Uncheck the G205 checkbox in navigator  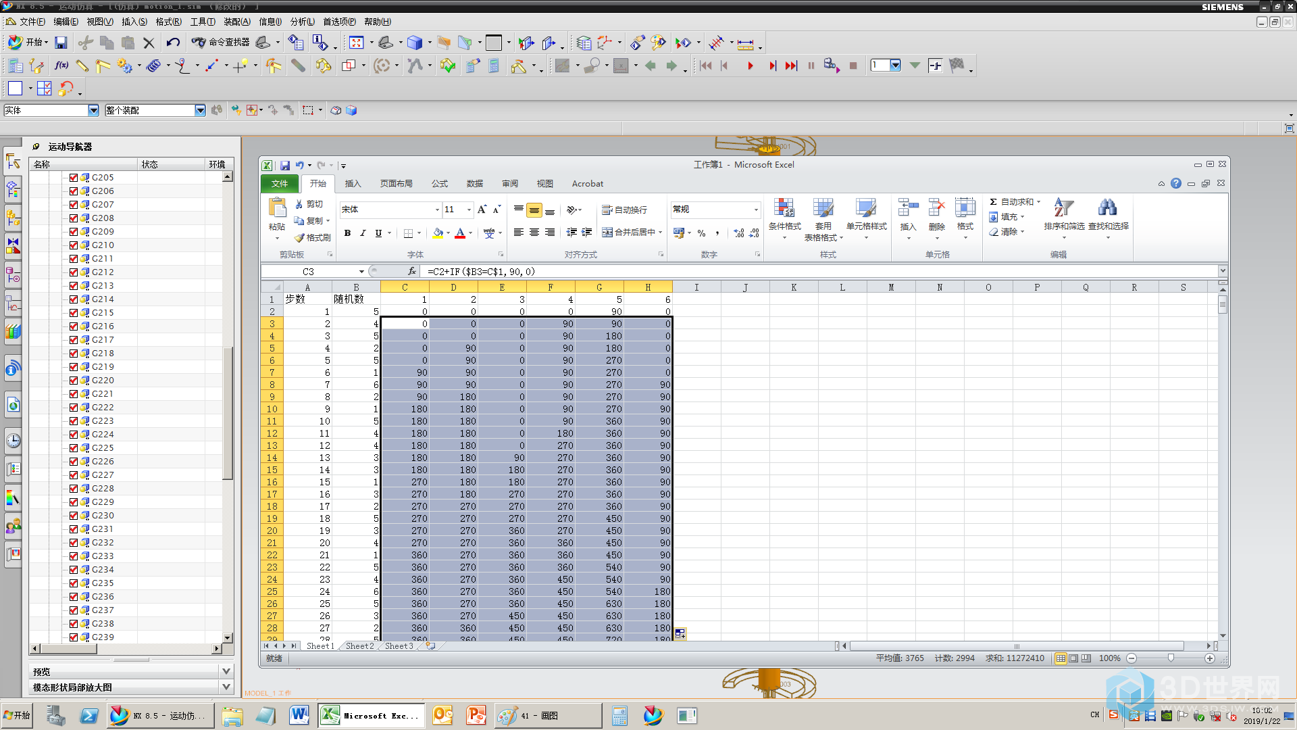point(74,178)
